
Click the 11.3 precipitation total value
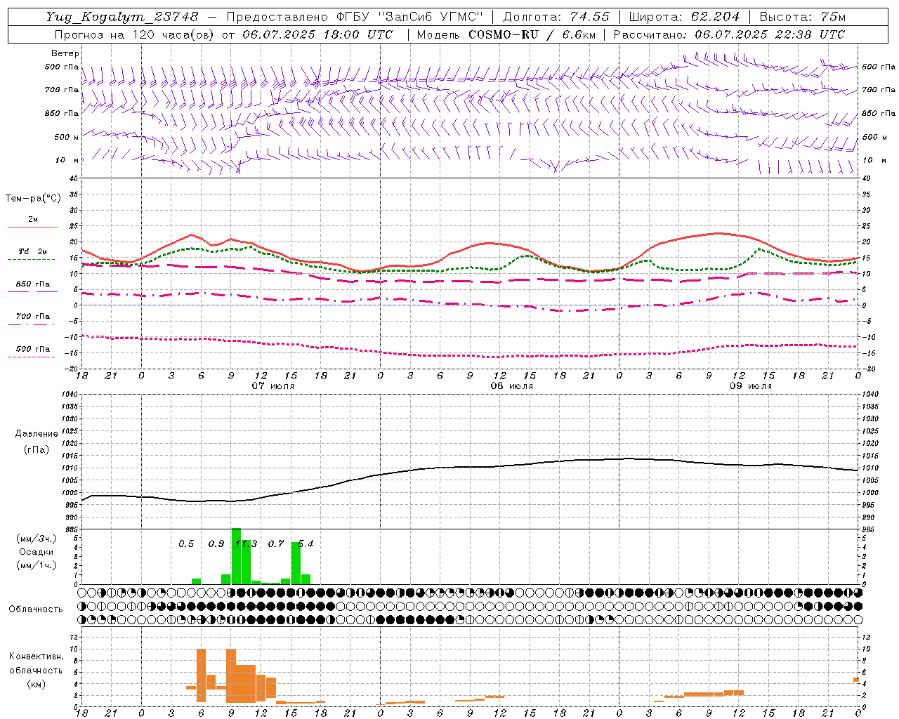(246, 543)
